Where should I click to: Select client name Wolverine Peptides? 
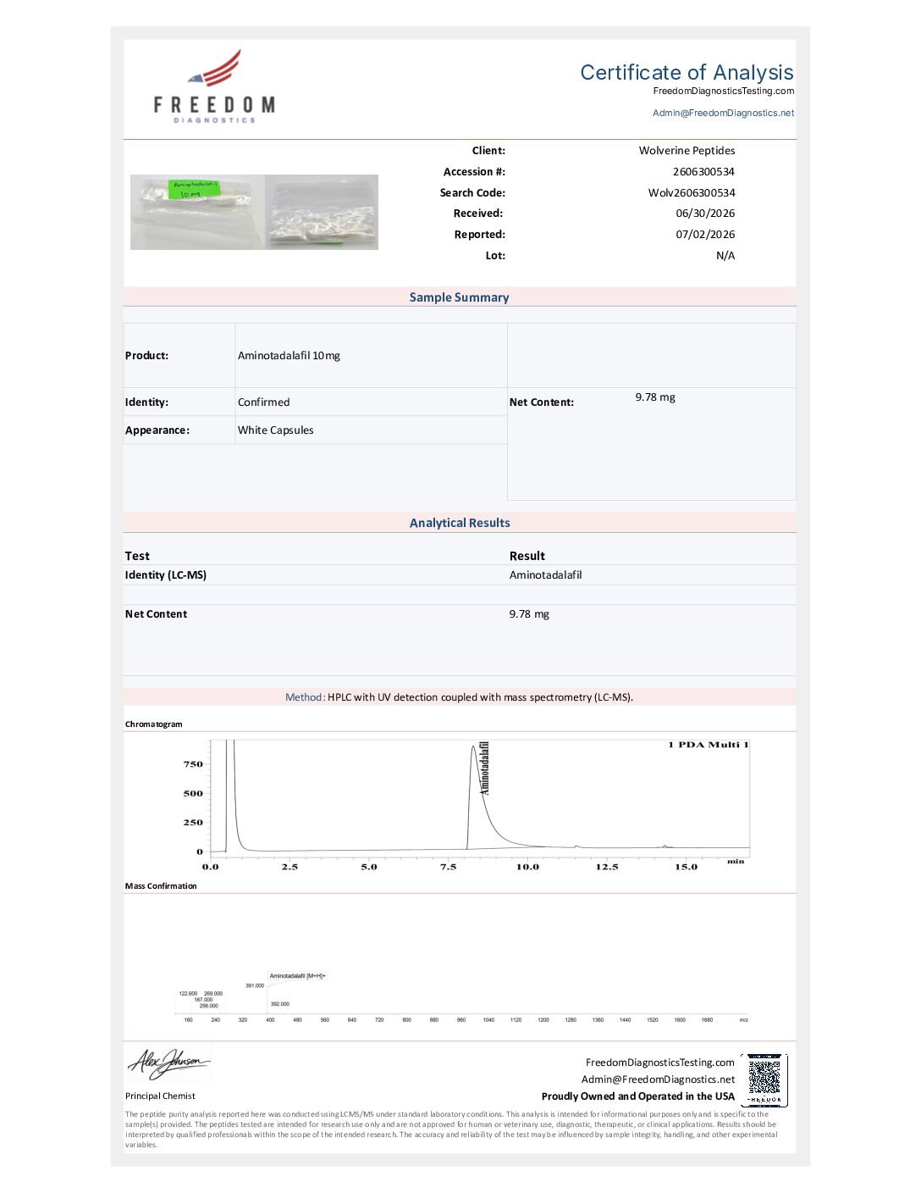687,151
